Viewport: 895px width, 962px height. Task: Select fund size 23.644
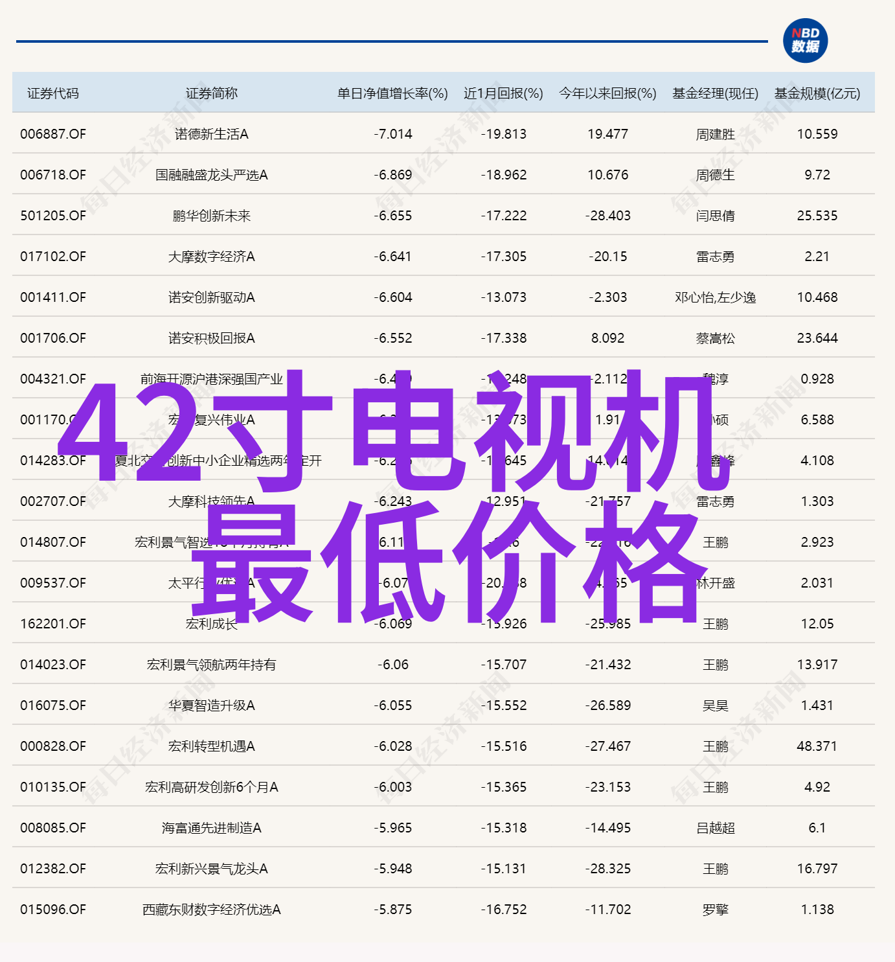(817, 338)
